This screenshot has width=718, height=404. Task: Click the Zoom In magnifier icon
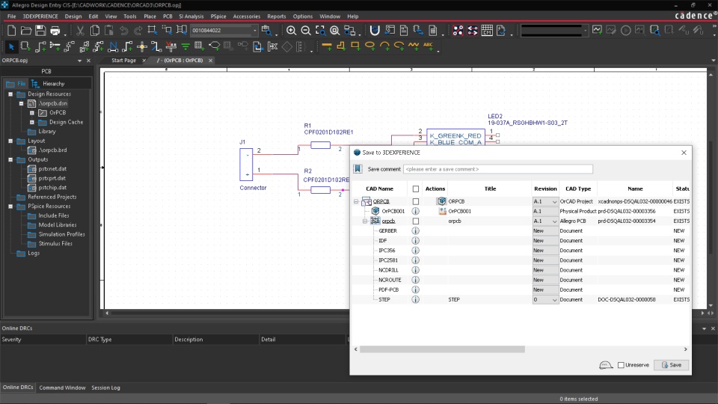click(x=292, y=31)
